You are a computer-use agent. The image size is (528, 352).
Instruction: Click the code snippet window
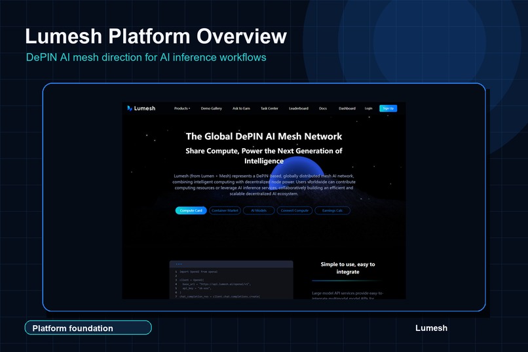pos(231,280)
